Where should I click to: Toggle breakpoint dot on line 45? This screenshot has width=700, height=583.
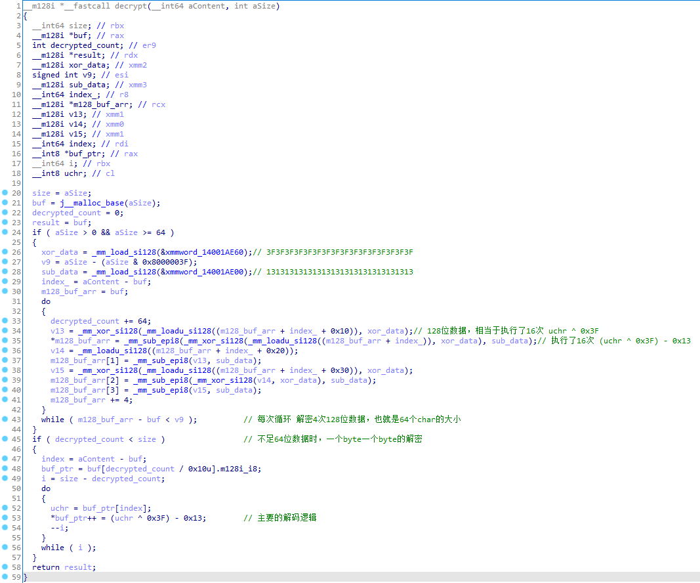click(5, 439)
